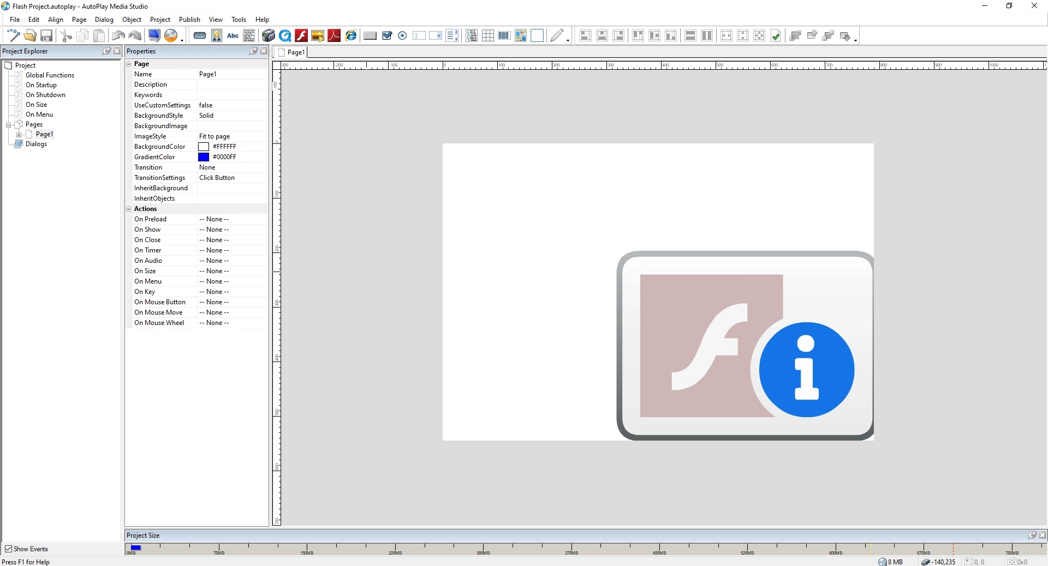The image size is (1048, 566).
Task: Click the Paste clipboard icon
Action: pos(99,36)
